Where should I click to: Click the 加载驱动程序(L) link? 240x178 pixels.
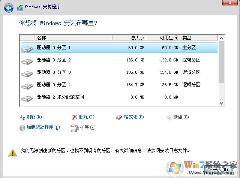click(43, 127)
